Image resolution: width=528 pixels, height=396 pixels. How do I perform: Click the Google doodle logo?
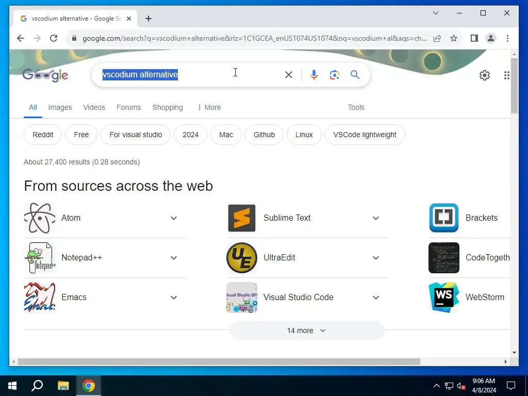point(45,75)
